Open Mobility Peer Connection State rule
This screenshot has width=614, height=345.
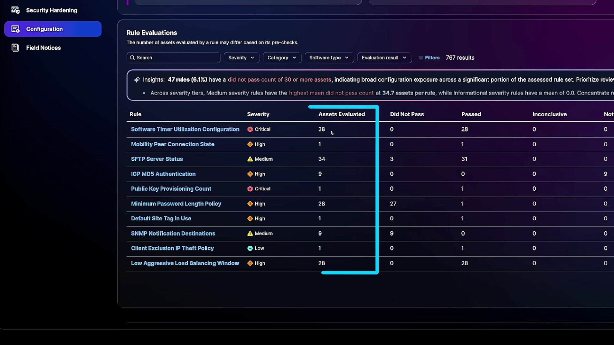tap(173, 144)
